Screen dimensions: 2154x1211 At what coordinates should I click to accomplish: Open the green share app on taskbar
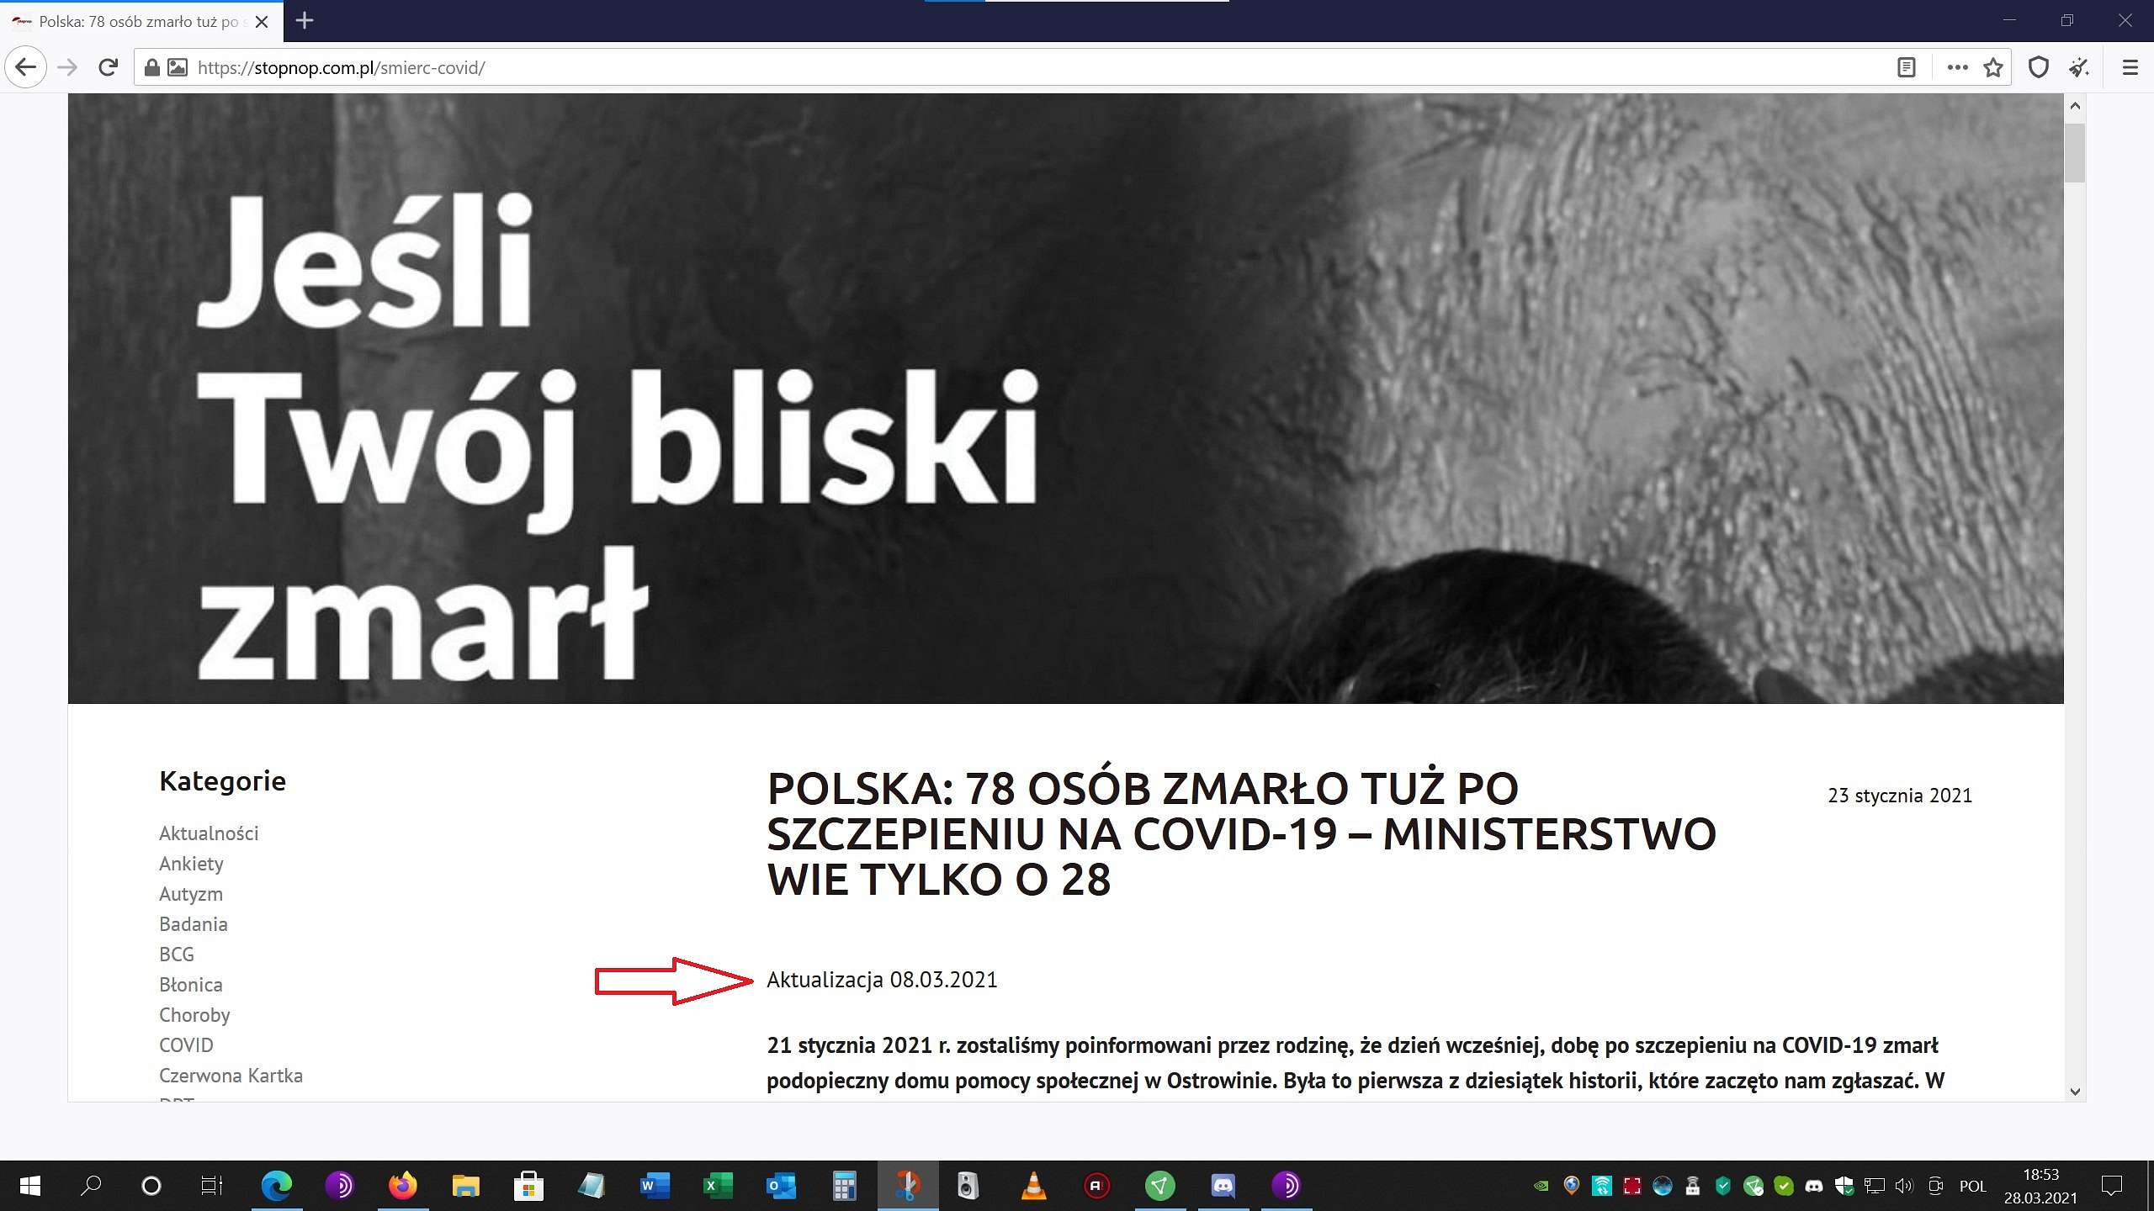(x=1159, y=1186)
